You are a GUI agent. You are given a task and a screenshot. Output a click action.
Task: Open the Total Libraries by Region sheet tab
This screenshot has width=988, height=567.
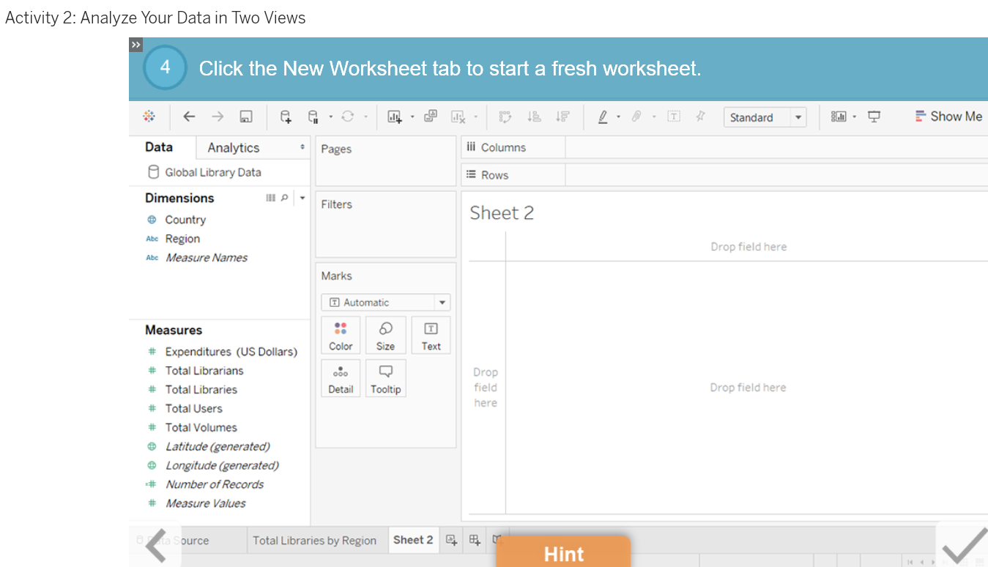pos(316,540)
